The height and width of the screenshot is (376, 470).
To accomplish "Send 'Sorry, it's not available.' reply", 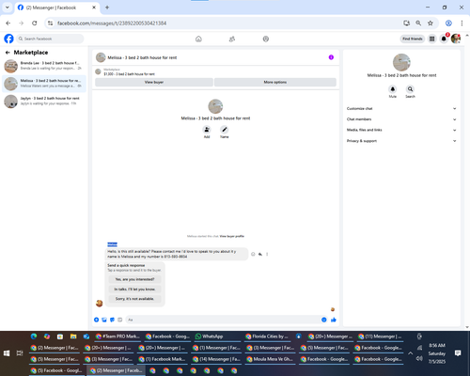I will coord(134,299).
